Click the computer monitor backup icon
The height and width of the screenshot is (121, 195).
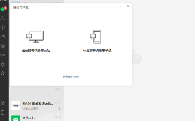click(x=35, y=37)
